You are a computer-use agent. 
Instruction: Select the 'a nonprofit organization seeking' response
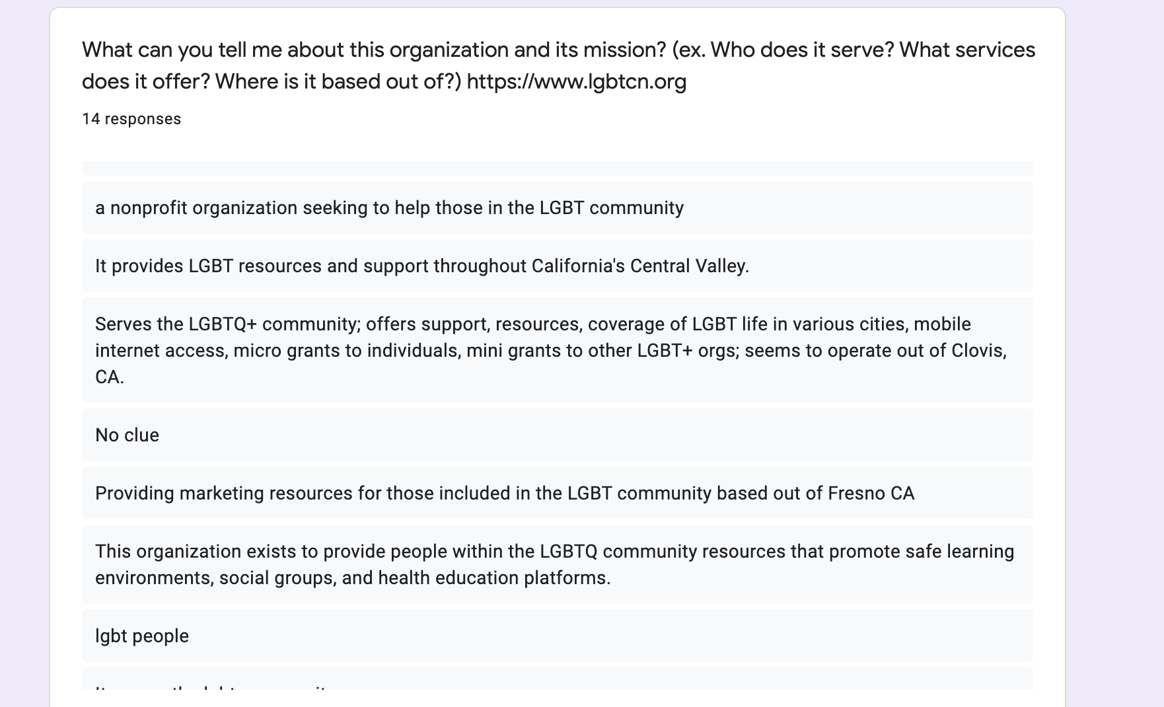click(x=558, y=207)
